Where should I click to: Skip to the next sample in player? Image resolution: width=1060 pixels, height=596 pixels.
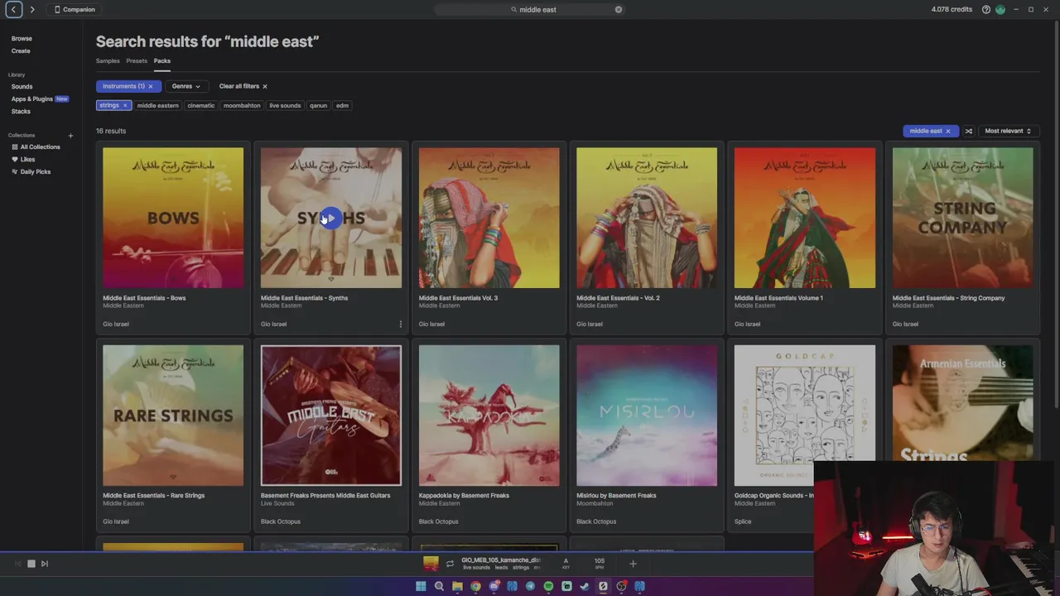coord(45,564)
